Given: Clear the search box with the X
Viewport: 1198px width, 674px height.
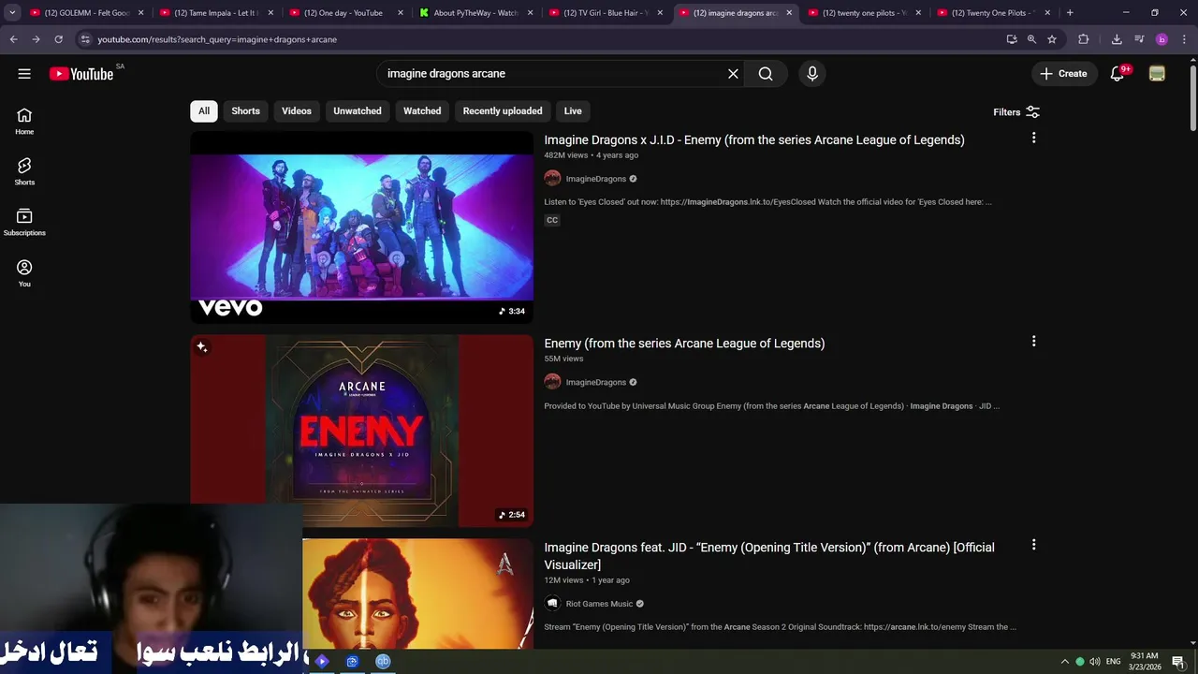Looking at the screenshot, I should click(733, 74).
